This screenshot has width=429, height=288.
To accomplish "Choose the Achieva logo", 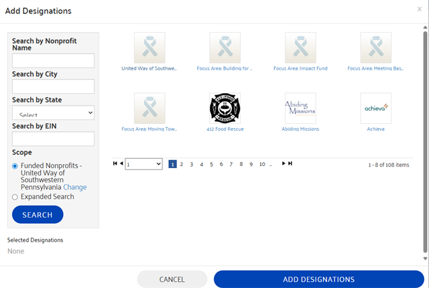I will (376, 109).
